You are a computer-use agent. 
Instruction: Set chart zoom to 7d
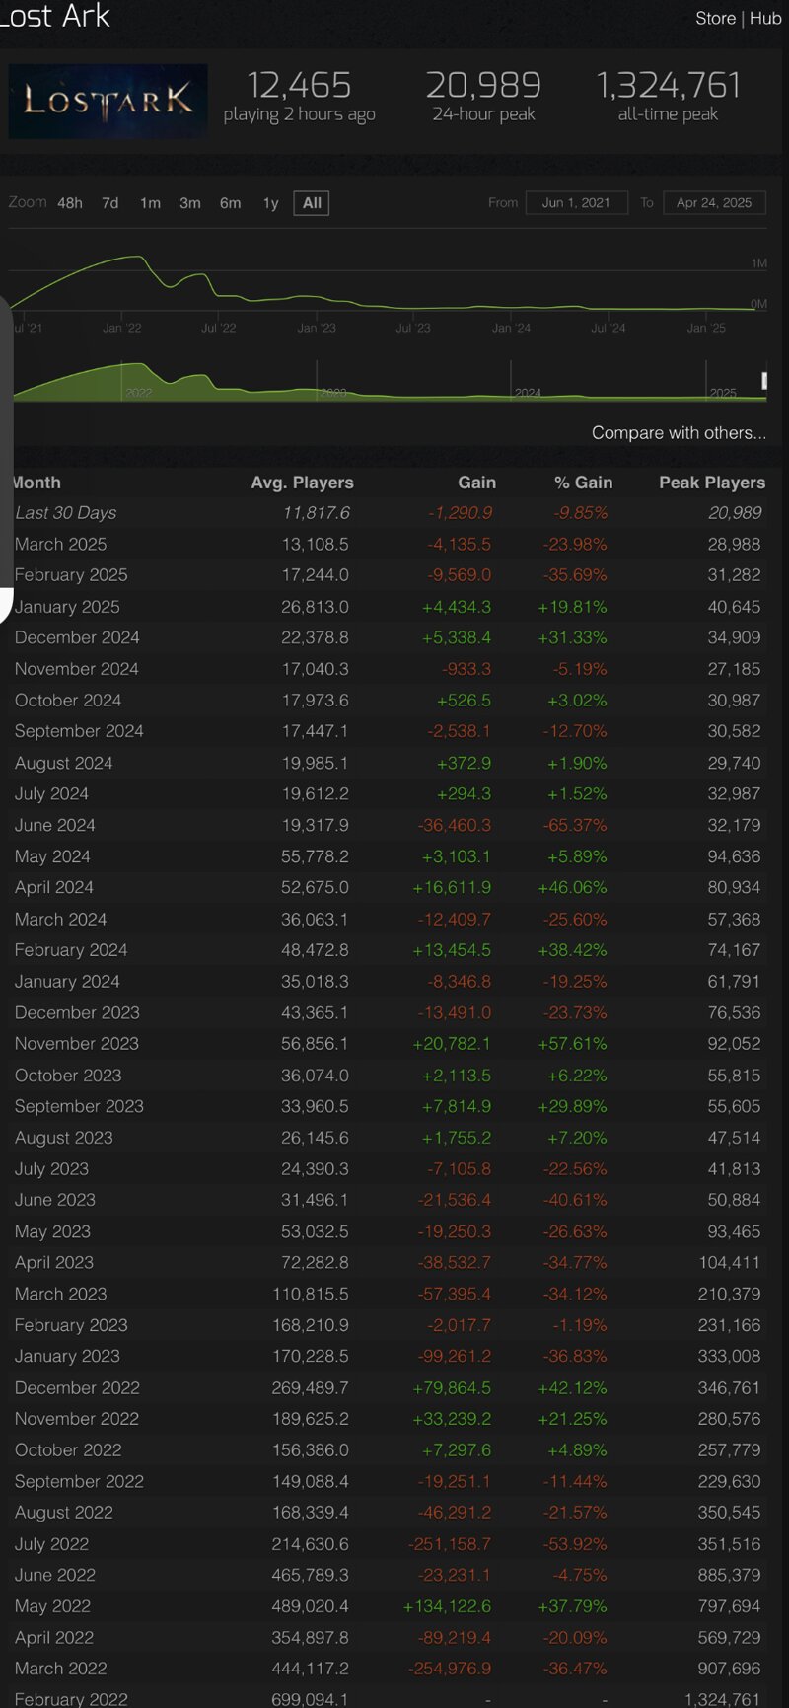click(110, 203)
